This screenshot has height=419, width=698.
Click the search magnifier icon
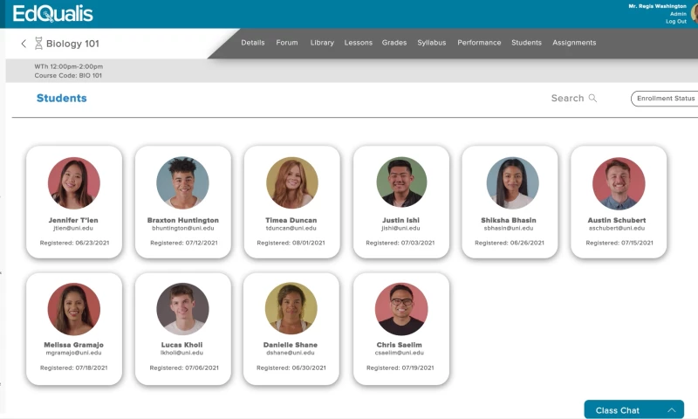[x=592, y=98]
